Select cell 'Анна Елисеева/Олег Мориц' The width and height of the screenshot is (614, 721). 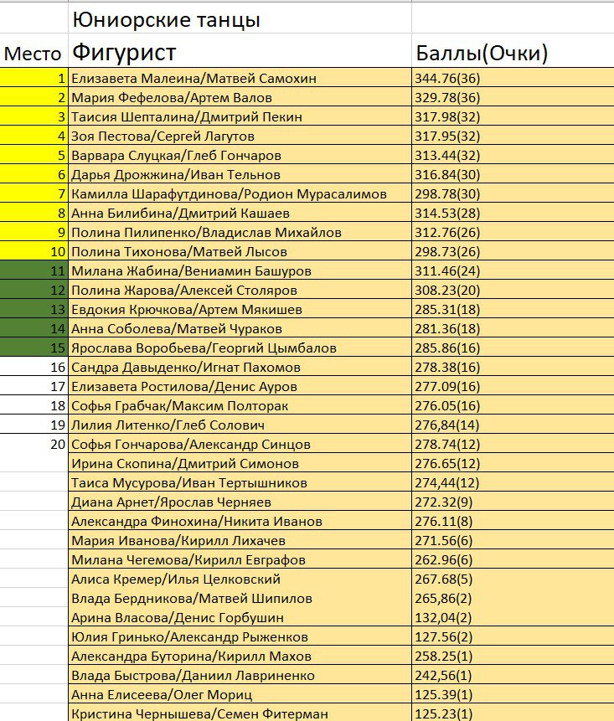coord(240,695)
